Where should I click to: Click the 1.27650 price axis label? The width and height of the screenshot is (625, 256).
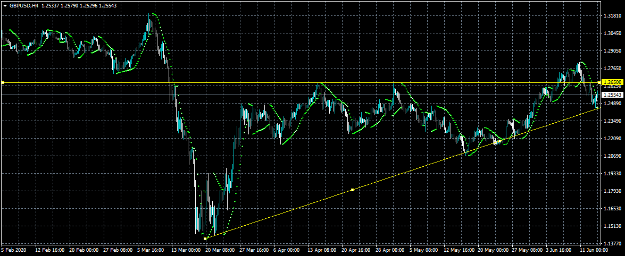(x=613, y=69)
